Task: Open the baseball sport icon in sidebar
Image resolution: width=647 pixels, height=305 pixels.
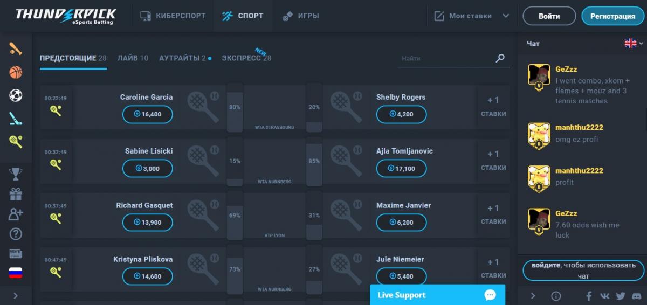Action: 16,49
